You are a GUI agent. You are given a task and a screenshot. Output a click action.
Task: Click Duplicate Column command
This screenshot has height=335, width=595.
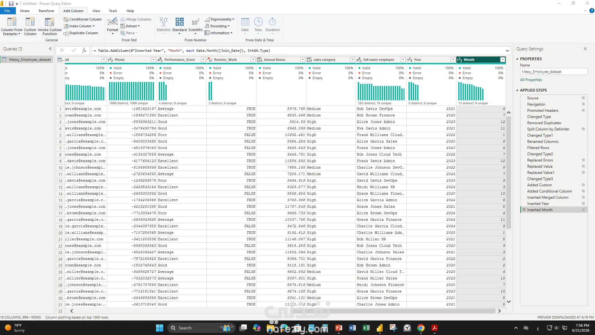pos(81,33)
